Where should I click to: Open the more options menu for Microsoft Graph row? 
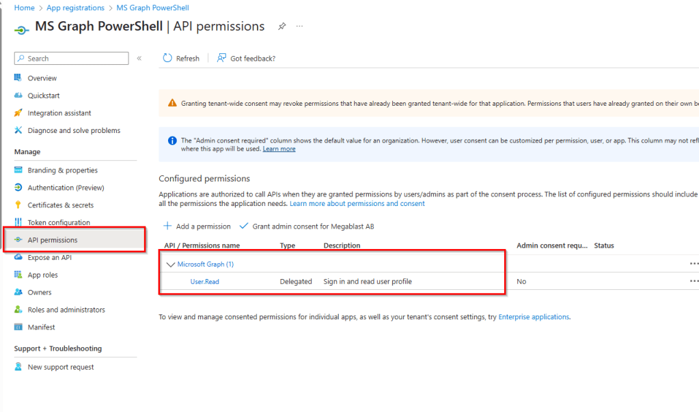click(x=694, y=264)
